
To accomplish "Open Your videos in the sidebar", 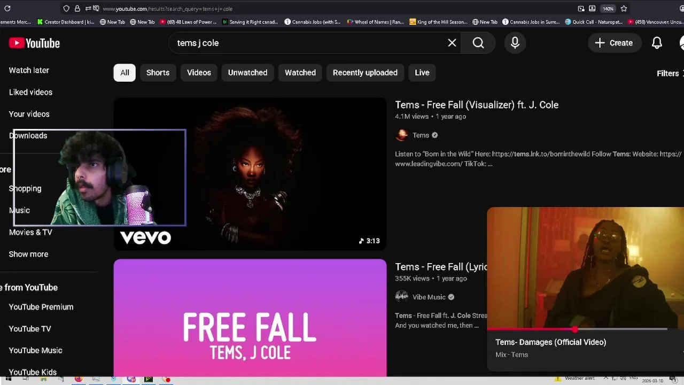I will 29,114.
